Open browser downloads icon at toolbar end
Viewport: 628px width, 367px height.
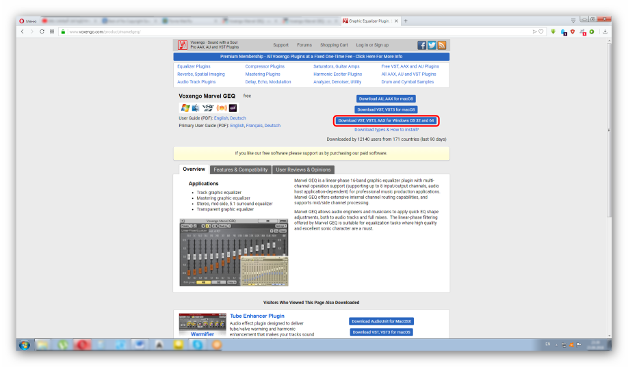(x=605, y=31)
